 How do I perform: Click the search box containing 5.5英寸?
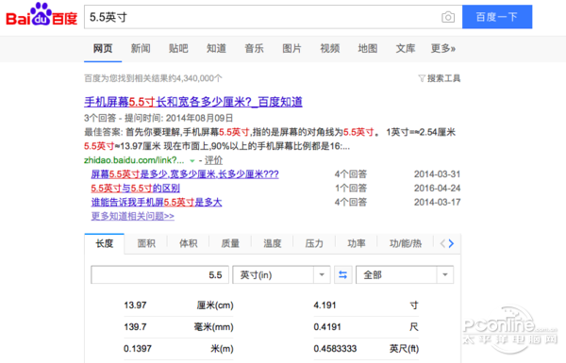pyautogui.click(x=262, y=17)
